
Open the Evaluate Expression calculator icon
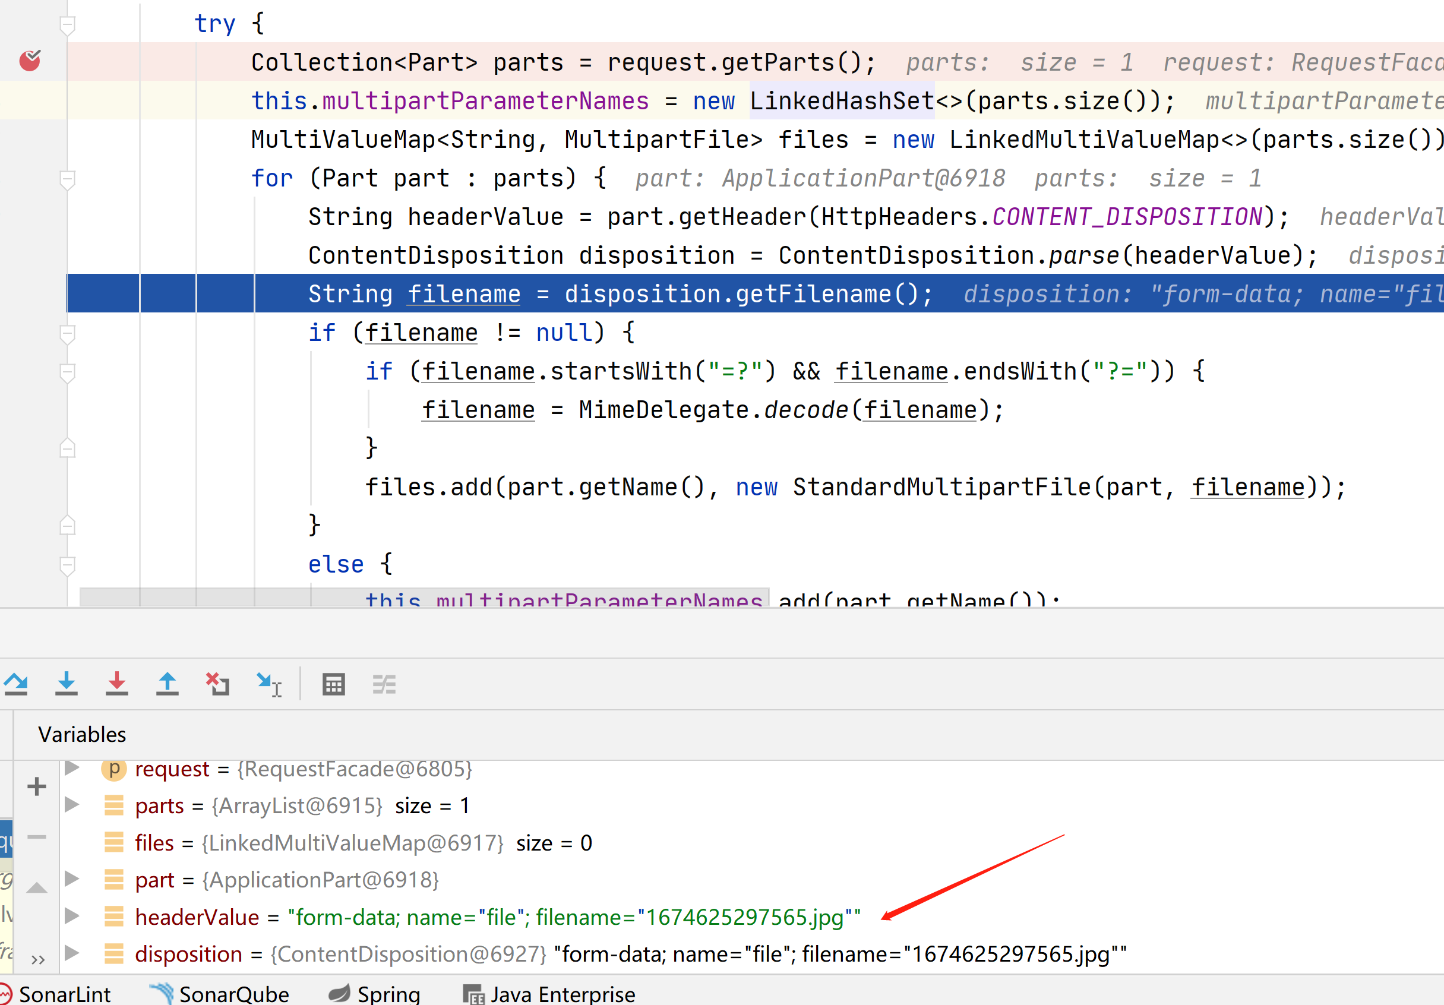334,684
